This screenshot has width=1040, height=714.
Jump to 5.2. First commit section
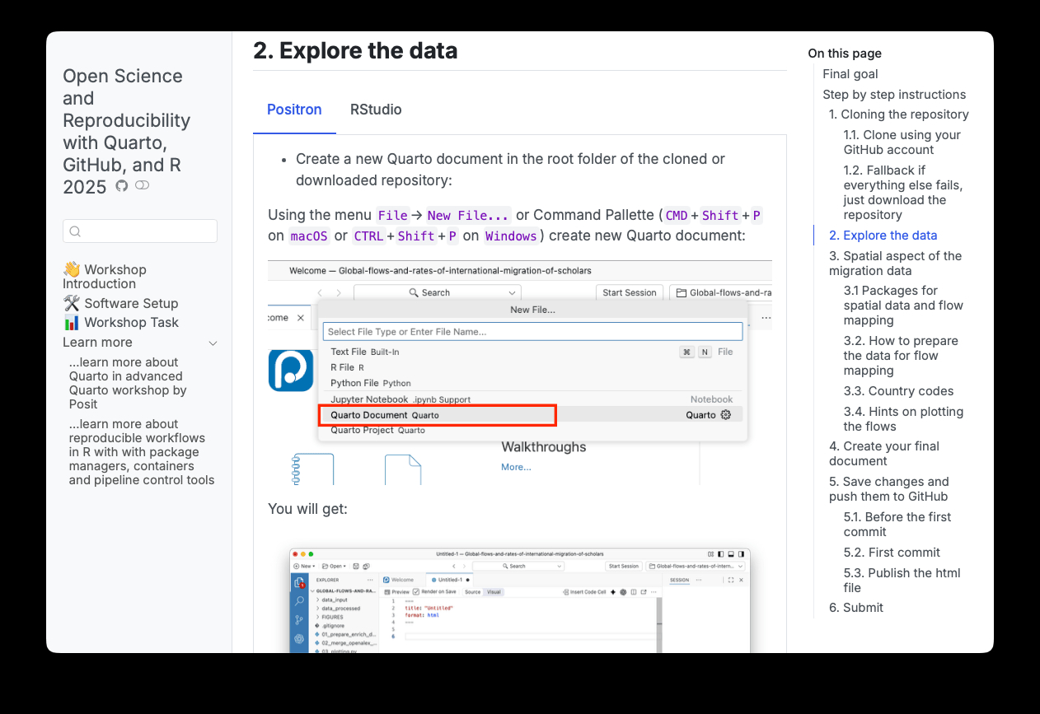tap(892, 553)
